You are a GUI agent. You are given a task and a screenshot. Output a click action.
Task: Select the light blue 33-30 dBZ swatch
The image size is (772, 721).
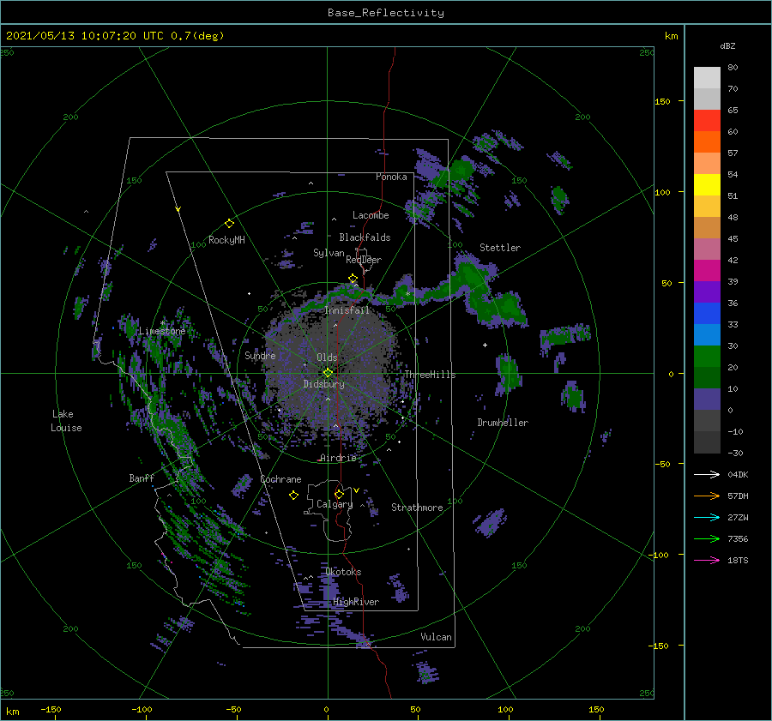coord(707,335)
